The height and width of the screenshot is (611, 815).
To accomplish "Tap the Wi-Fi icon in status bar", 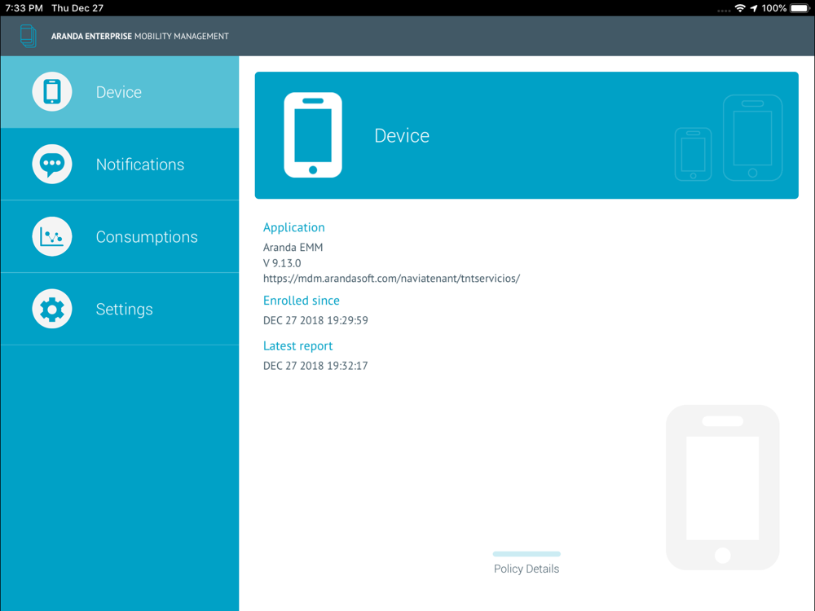I will click(x=740, y=8).
